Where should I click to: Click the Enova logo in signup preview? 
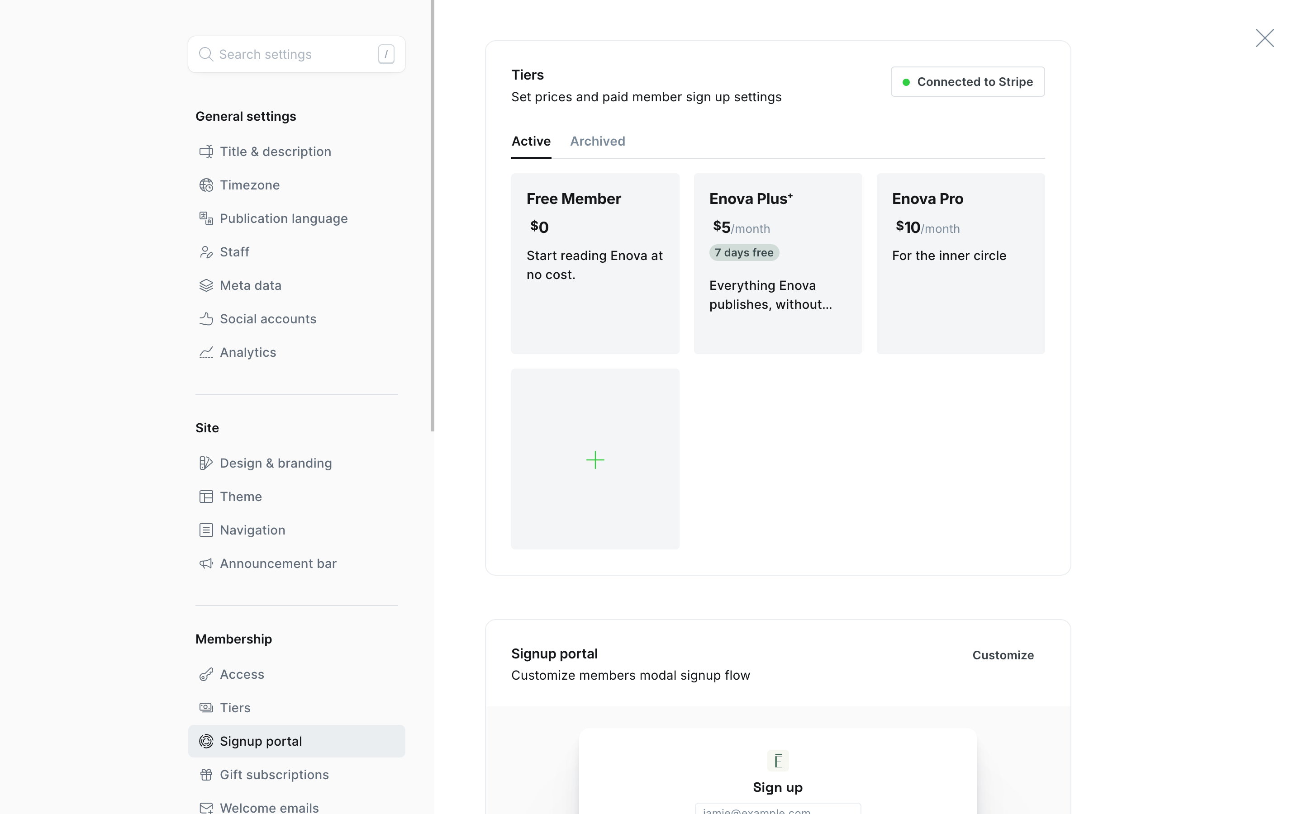[777, 761]
